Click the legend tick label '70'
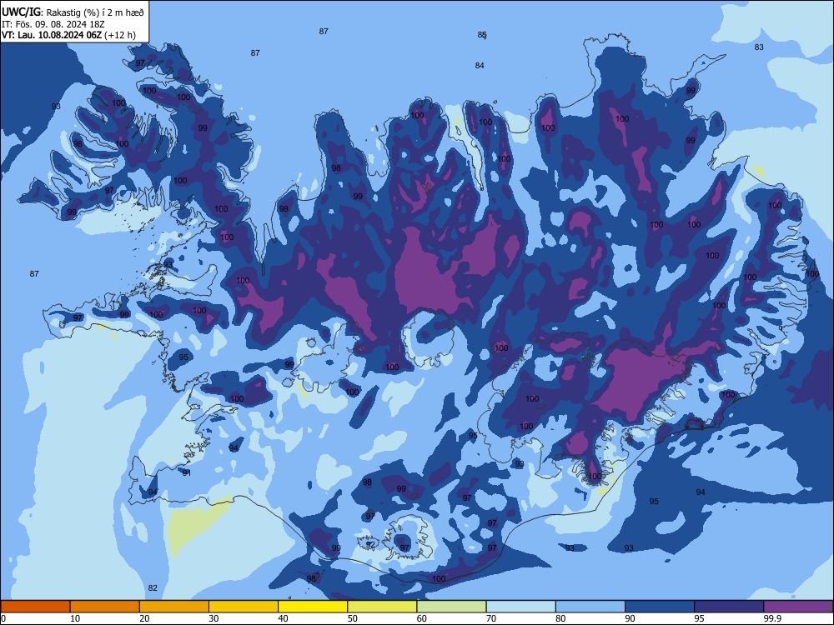 (491, 618)
